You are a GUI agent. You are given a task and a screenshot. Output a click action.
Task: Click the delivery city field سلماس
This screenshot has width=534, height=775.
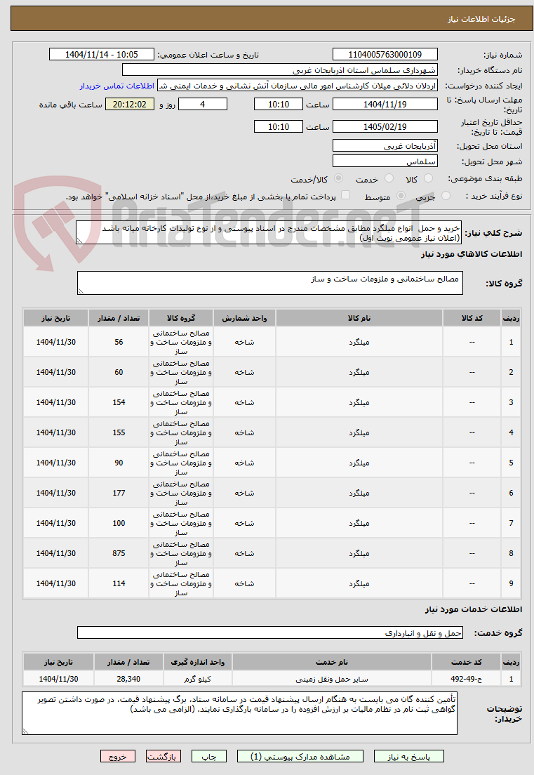click(x=385, y=161)
